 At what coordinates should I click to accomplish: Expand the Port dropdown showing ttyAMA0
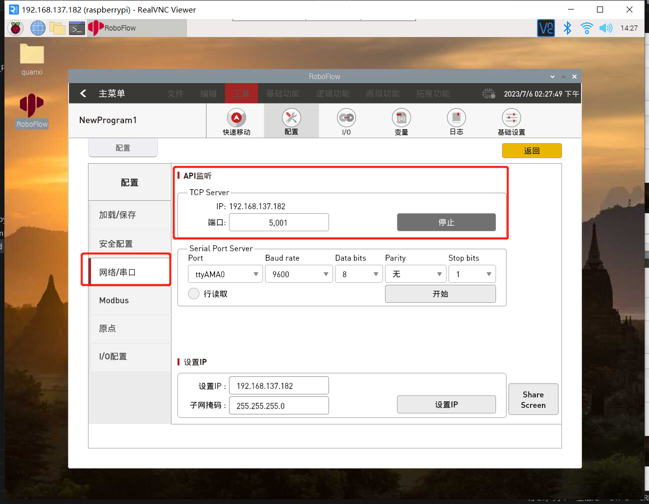click(x=225, y=274)
